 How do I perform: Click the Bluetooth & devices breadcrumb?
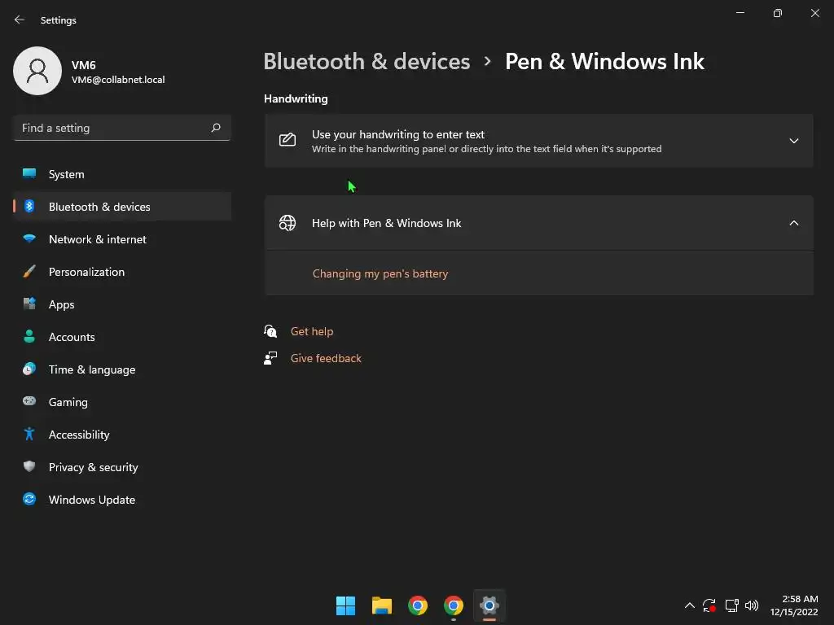point(367,62)
